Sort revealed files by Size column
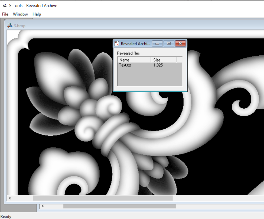This screenshot has width=264, height=219. pos(164,60)
